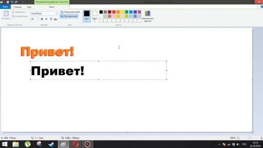Screen dimensions: 263x148
Task: Open the Файл menu
Action: pos(5,7)
